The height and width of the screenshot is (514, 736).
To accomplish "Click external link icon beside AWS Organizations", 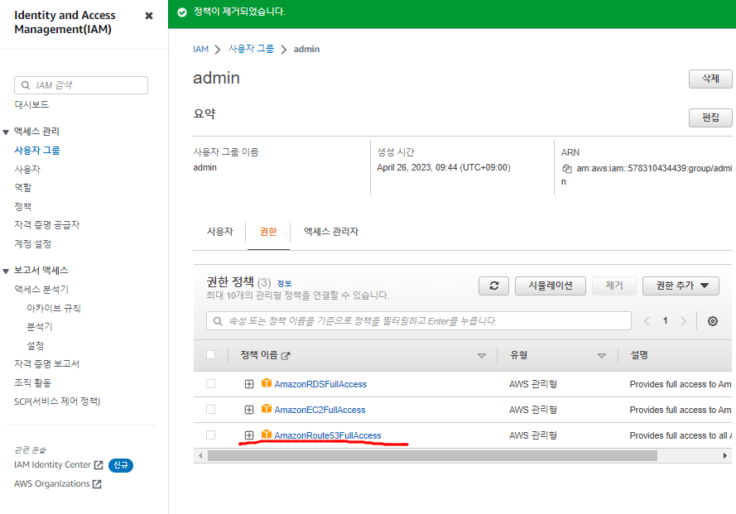I will tap(97, 484).
